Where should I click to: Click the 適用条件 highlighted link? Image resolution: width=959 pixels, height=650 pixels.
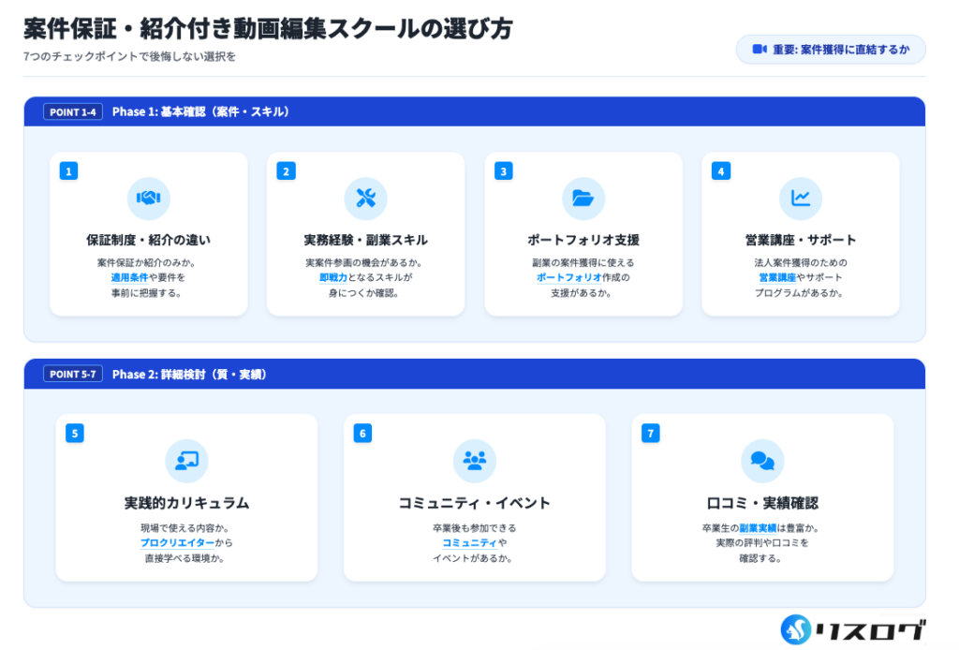click(129, 278)
